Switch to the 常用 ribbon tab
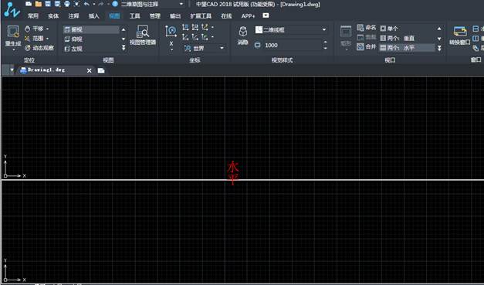This screenshot has width=484, height=285. [33, 15]
